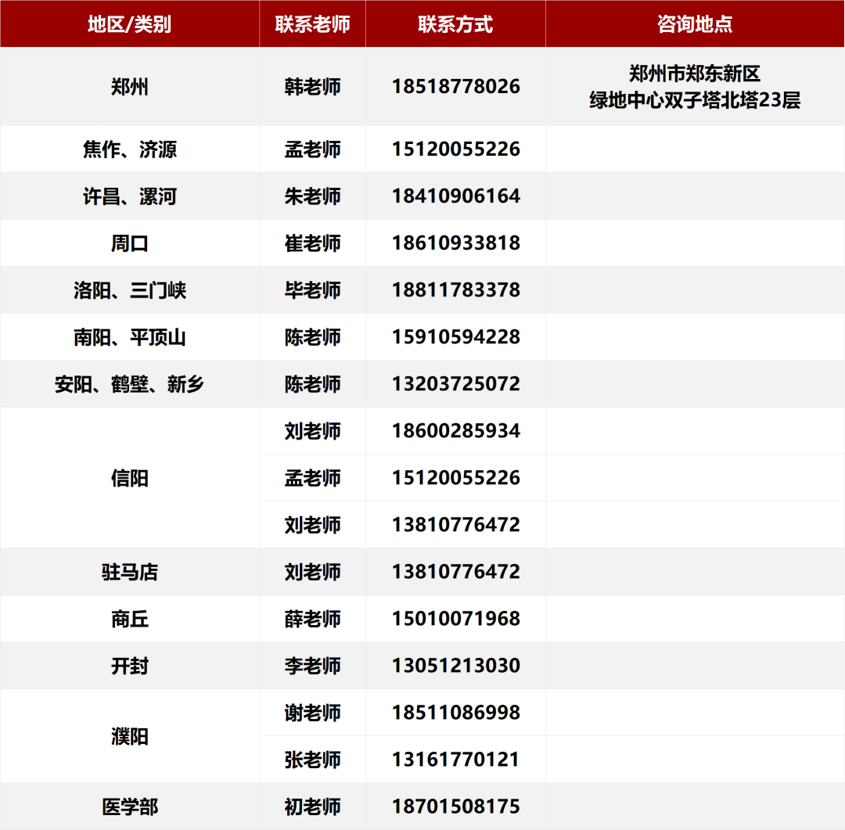Select 15120055226 in the 焦作、济源 row
This screenshot has height=830, width=845.
click(456, 149)
